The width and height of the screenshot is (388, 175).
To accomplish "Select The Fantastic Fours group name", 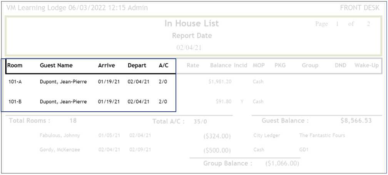I will point(322,135).
